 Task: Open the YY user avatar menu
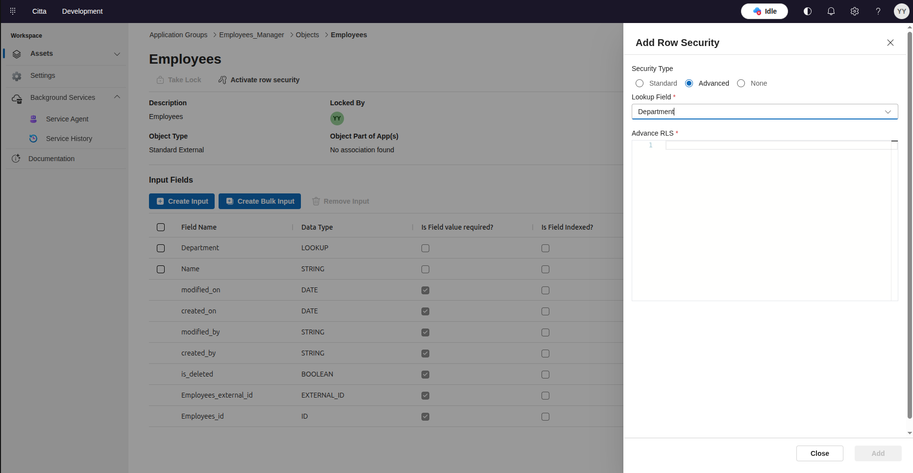pyautogui.click(x=901, y=11)
